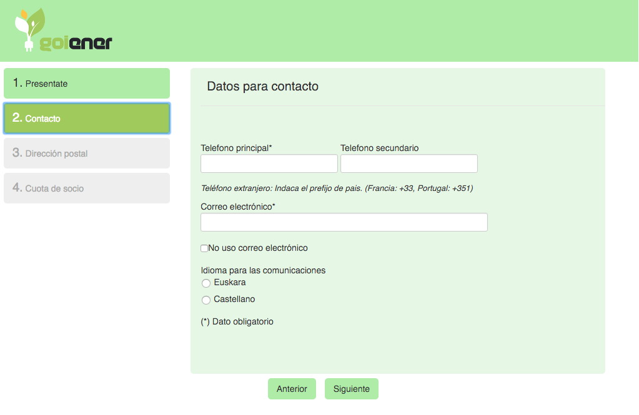Click the Telefono principal label
The image size is (639, 415).
236,148
